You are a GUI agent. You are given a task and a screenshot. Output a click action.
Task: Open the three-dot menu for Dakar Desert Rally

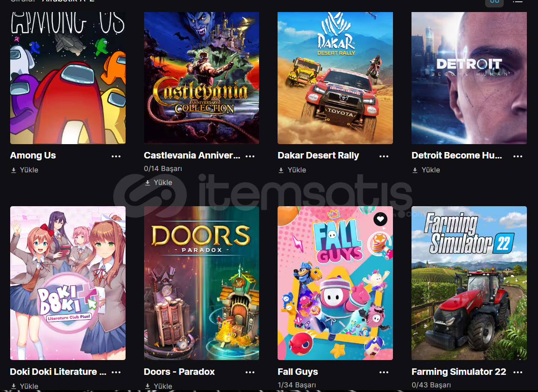[x=384, y=157]
